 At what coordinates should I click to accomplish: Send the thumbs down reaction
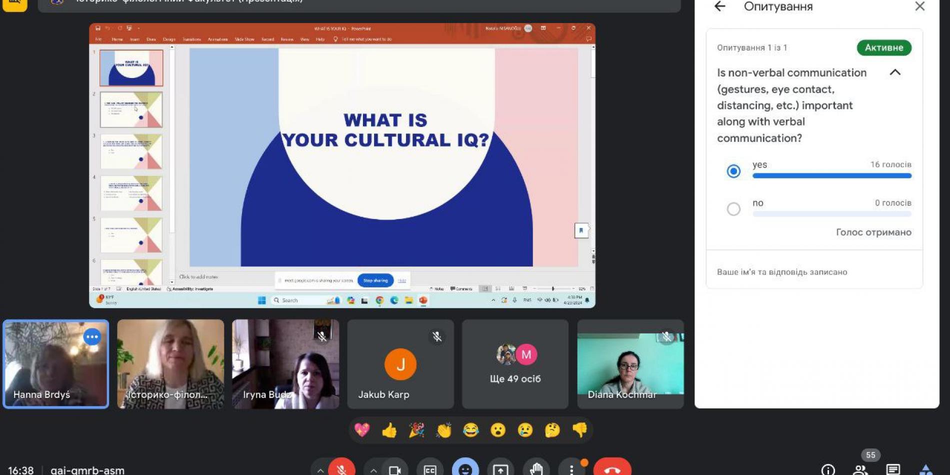(579, 430)
